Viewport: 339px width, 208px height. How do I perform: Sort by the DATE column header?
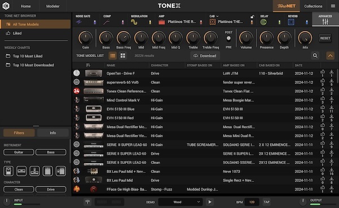click(x=298, y=65)
